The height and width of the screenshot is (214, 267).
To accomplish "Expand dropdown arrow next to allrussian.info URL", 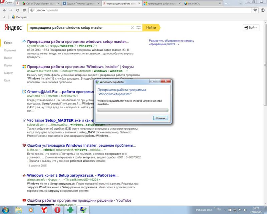I will 99,180.
